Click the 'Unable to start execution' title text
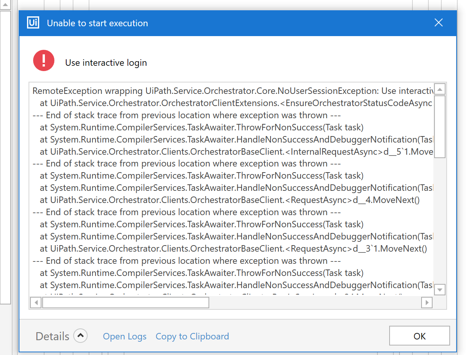Viewport: 471px width, 355px height. (x=97, y=23)
